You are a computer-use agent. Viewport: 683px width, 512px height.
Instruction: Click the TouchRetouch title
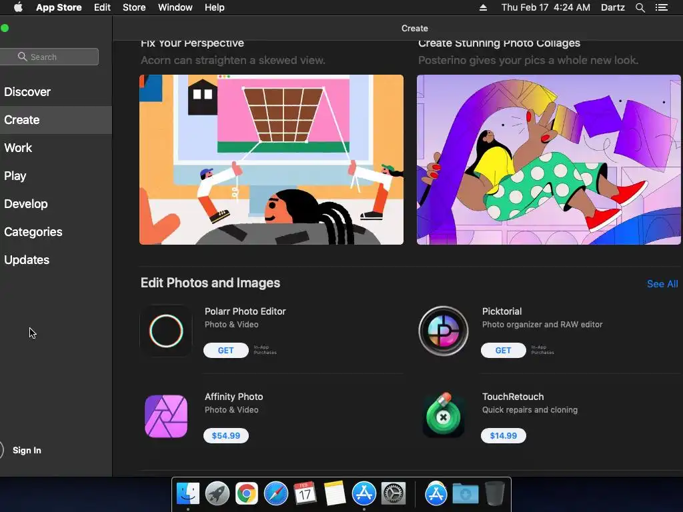click(513, 397)
